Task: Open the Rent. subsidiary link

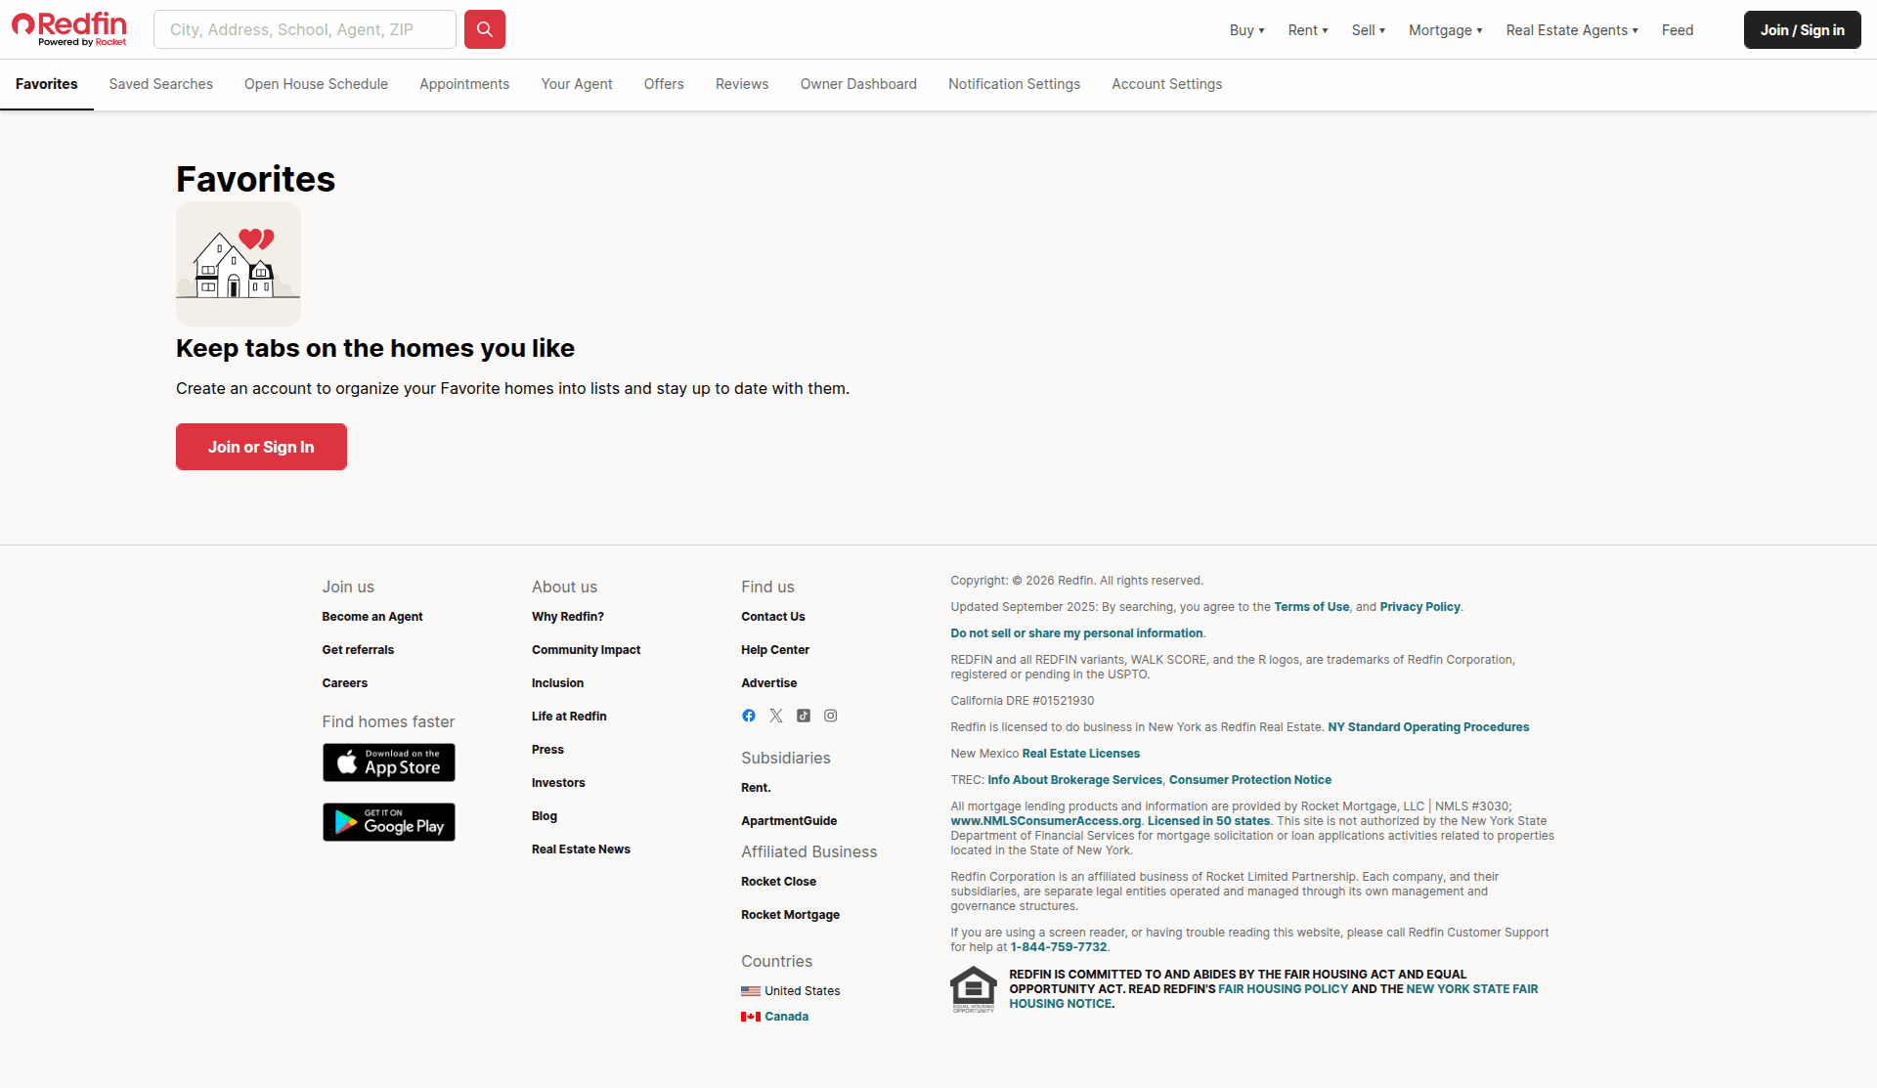Action: click(756, 788)
